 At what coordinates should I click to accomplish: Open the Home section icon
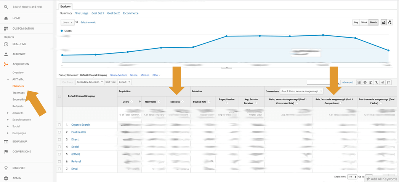coord(6,18)
